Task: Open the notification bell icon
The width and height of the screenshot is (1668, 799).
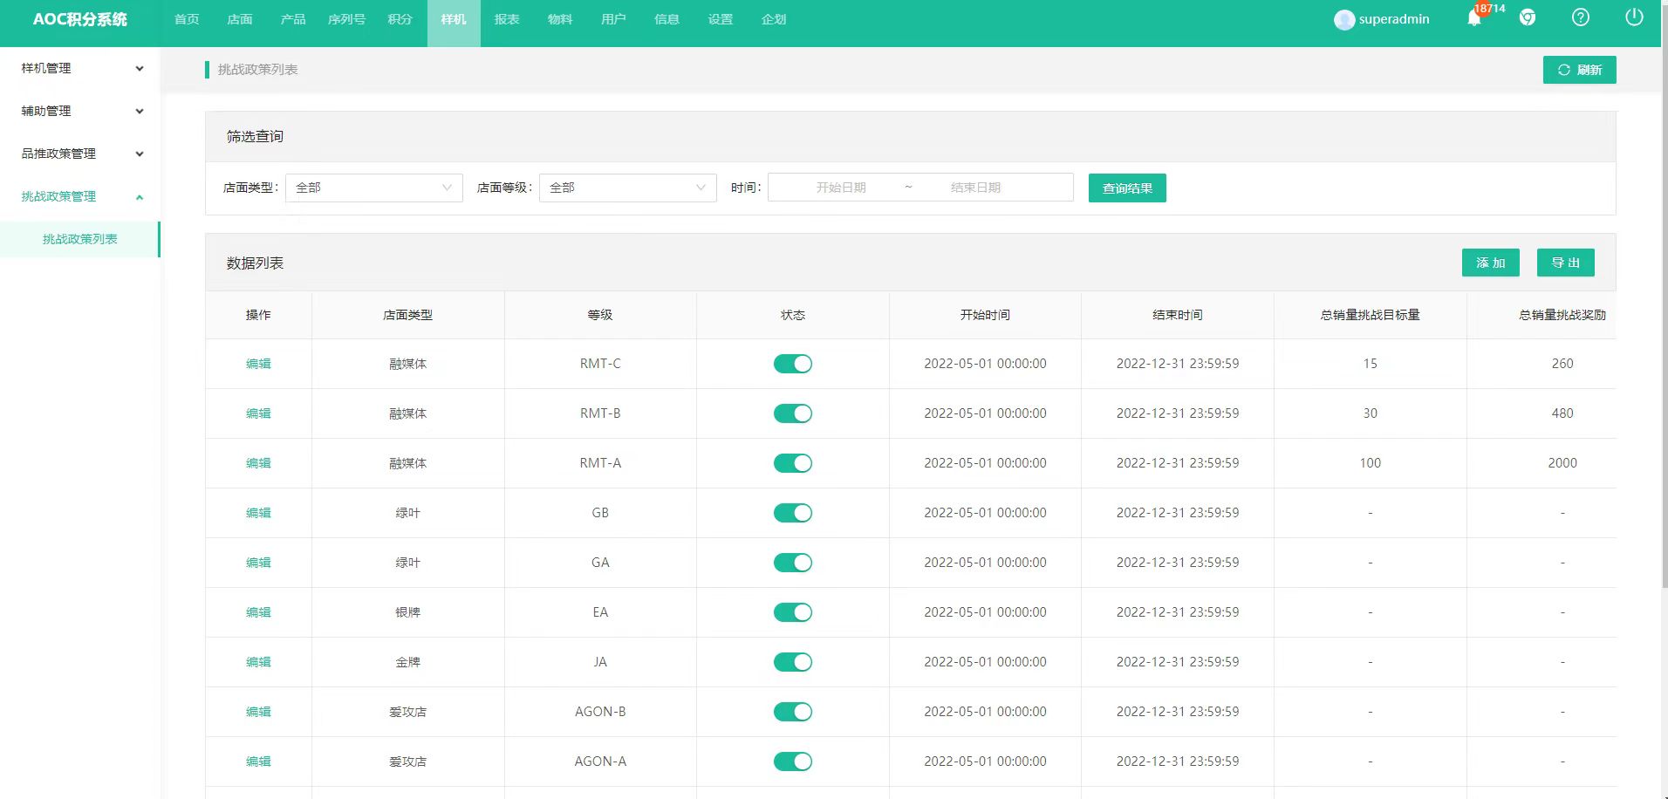Action: click(1474, 18)
